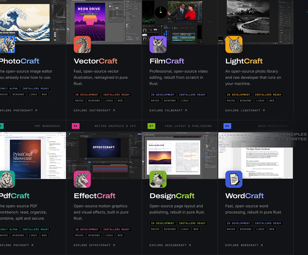Image resolution: width=308 pixels, height=255 pixels.
Task: Click the DesignCraft cat app icon
Action: [x=158, y=179]
